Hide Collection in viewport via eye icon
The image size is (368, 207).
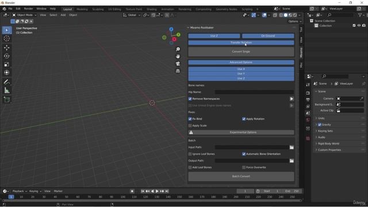coord(359,25)
